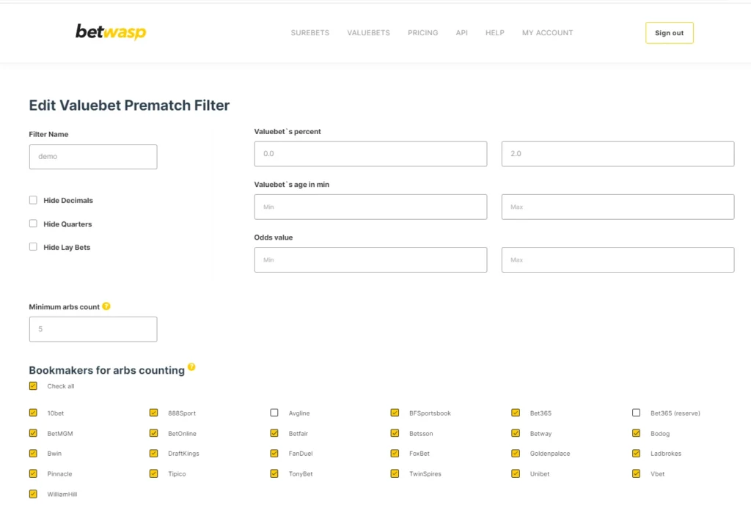Uncheck the 888Sport bookmaker

pos(154,413)
